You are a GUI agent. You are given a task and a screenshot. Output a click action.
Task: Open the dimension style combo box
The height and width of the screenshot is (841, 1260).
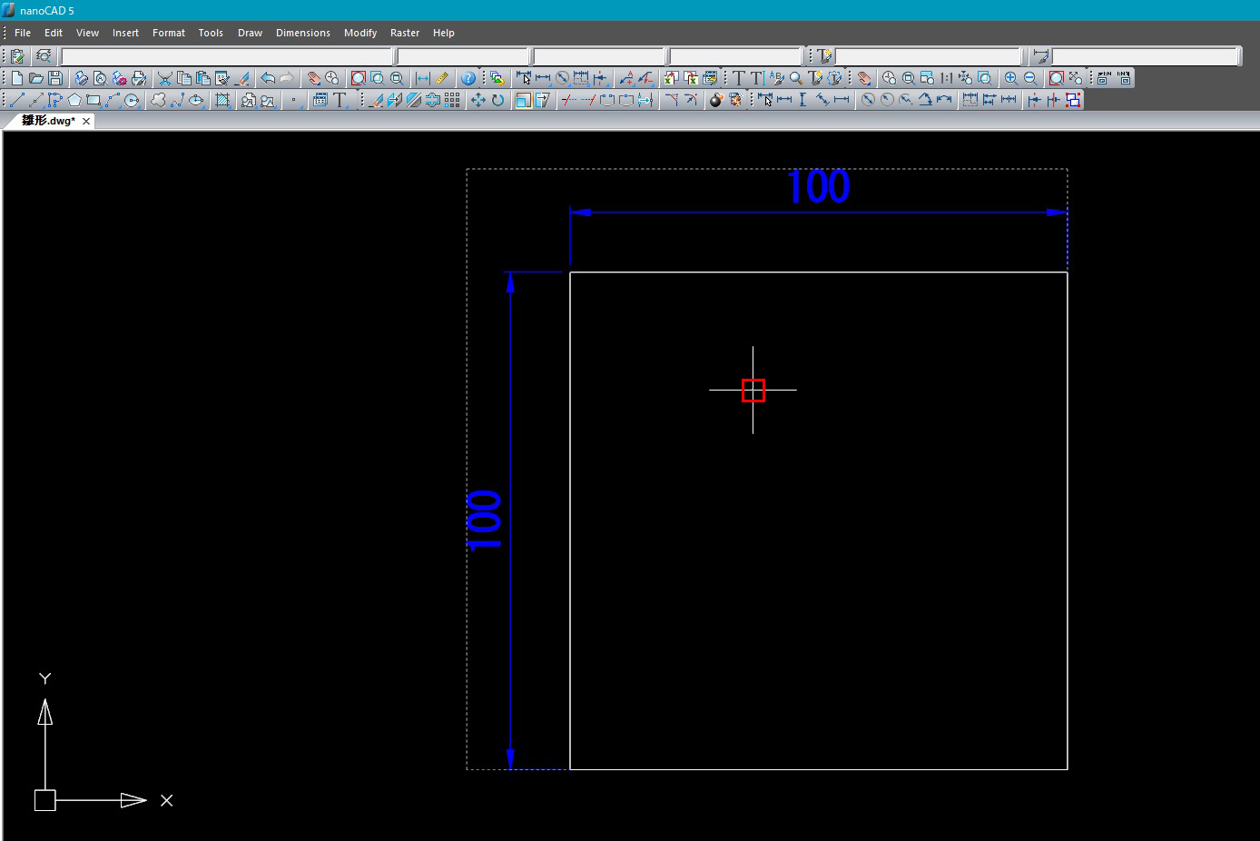(x=1146, y=56)
